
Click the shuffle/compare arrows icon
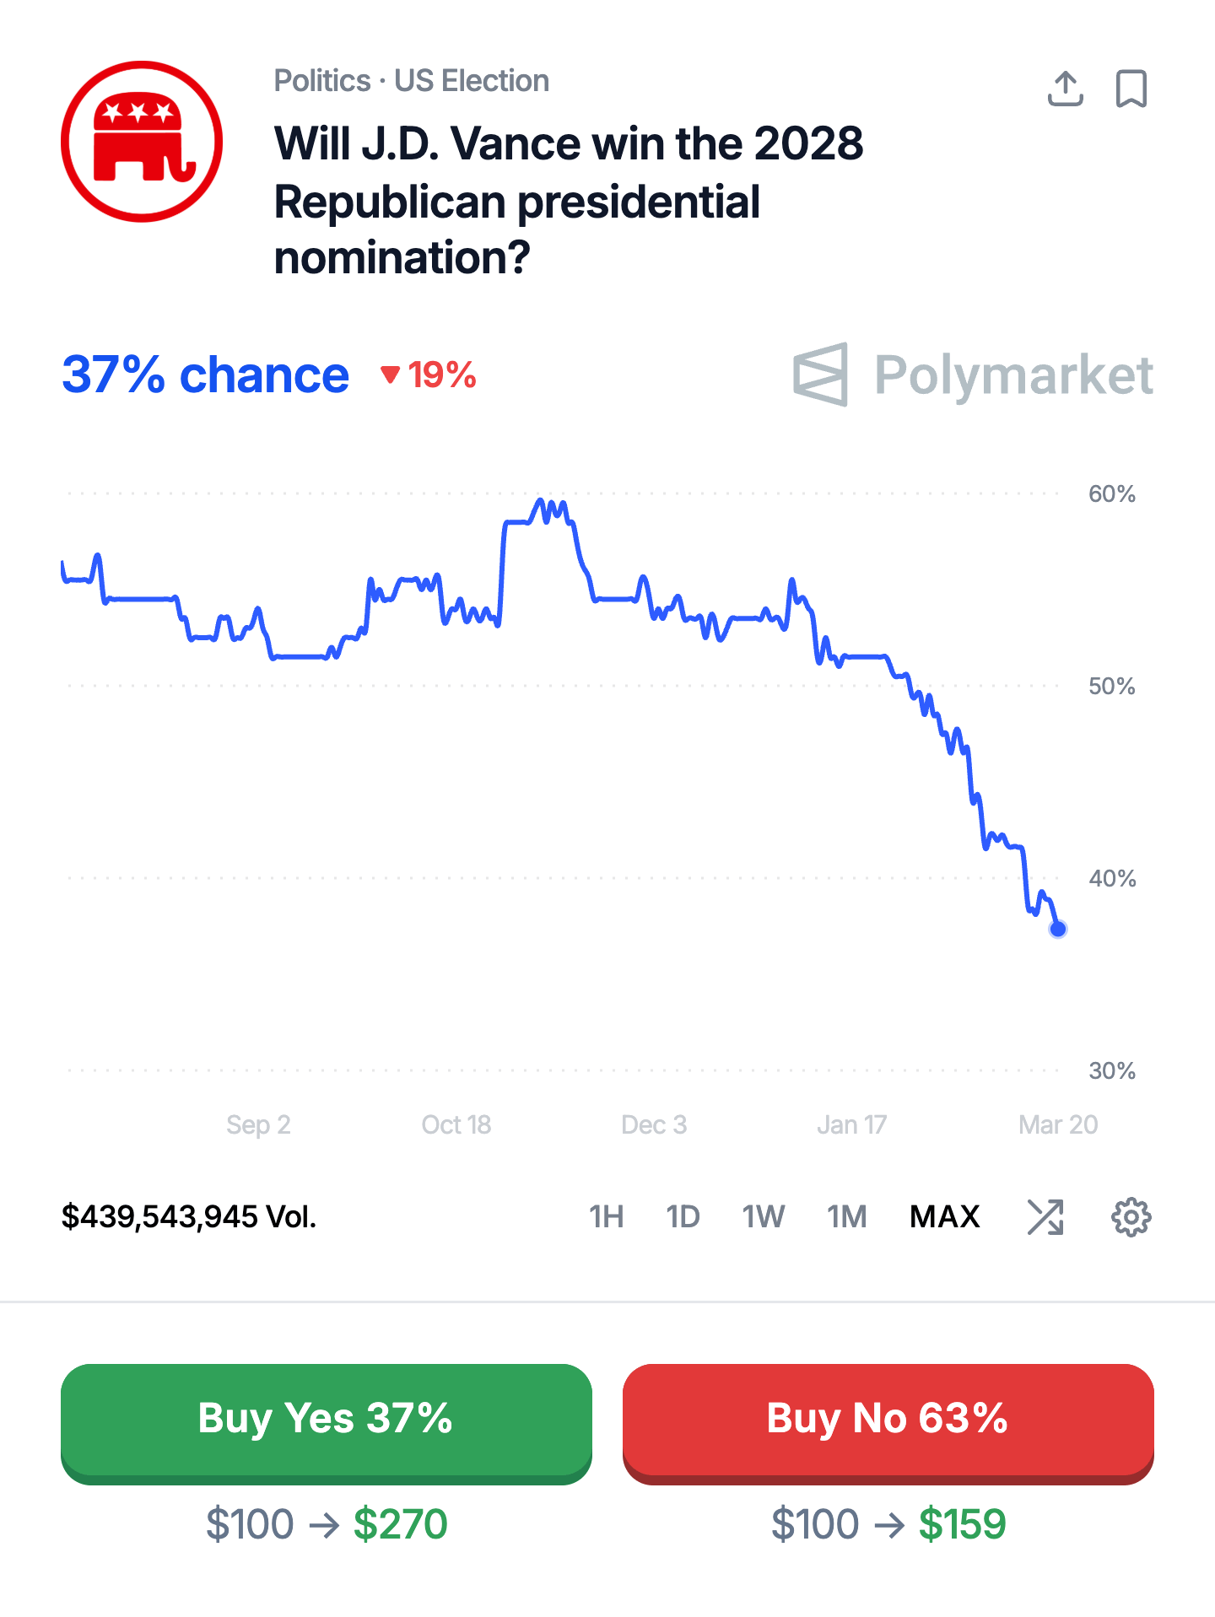1045,1217
